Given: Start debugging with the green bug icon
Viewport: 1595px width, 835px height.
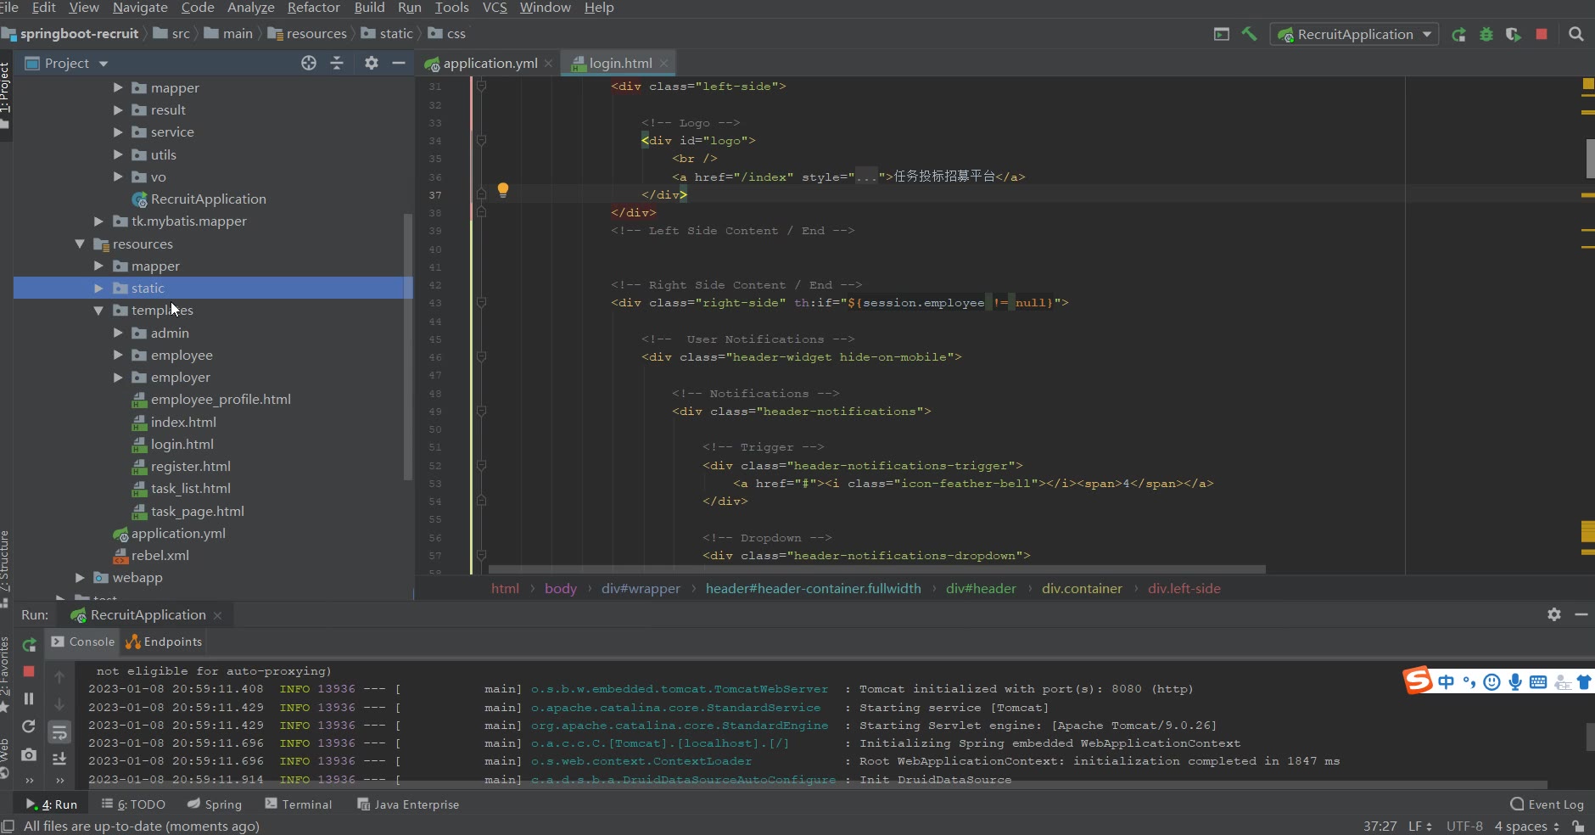Looking at the screenshot, I should (x=1486, y=35).
